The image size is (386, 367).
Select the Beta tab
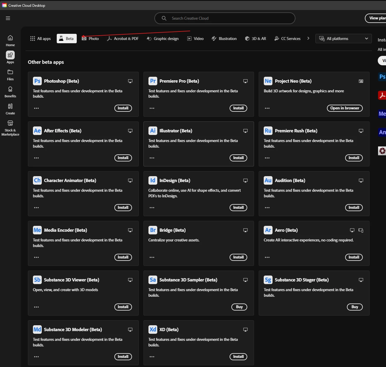tap(67, 39)
